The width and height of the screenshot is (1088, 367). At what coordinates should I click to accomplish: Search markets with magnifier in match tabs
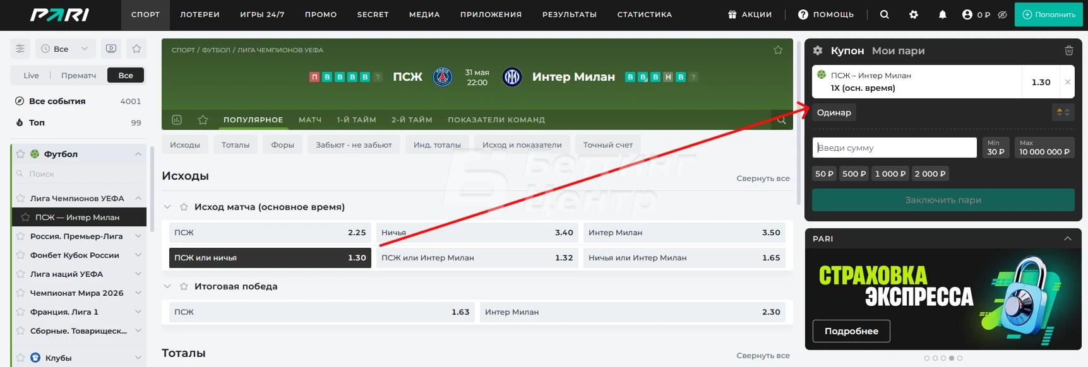tap(782, 120)
